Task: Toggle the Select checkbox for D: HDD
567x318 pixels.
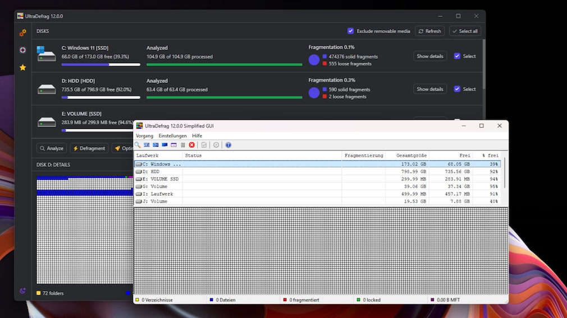Action: [457, 89]
